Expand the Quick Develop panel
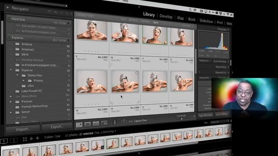Viewport: 278px width, 156px height. (x=228, y=62)
